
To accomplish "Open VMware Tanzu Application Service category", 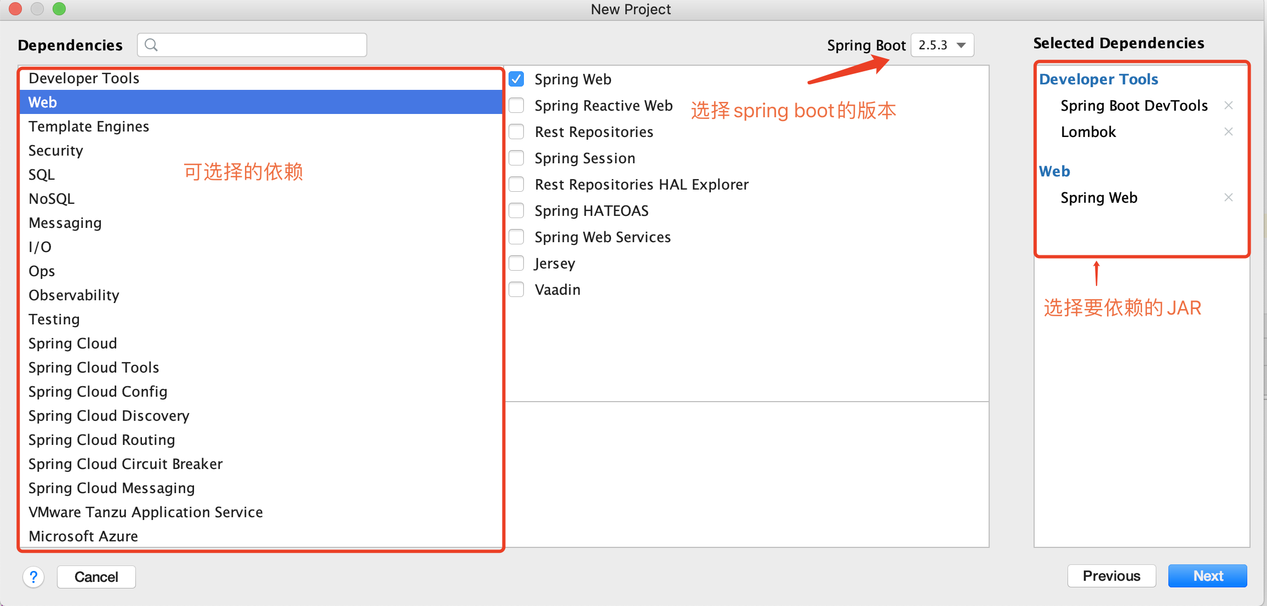I will (261, 512).
